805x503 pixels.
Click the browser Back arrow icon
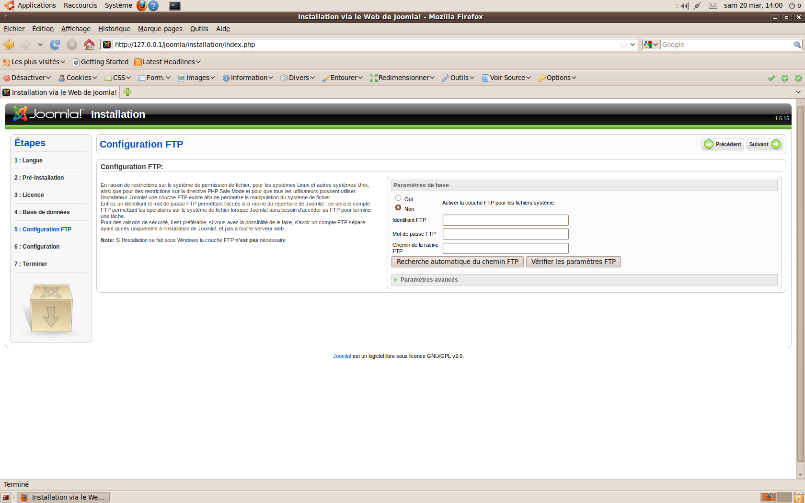coord(9,45)
